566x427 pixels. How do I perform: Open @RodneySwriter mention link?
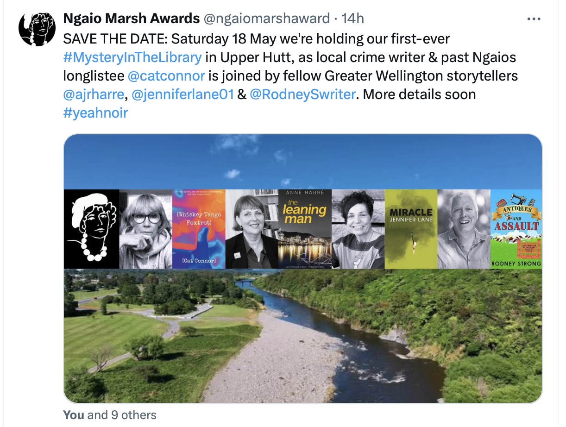302,94
